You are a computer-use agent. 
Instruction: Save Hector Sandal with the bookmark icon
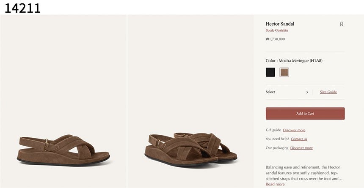tap(342, 24)
